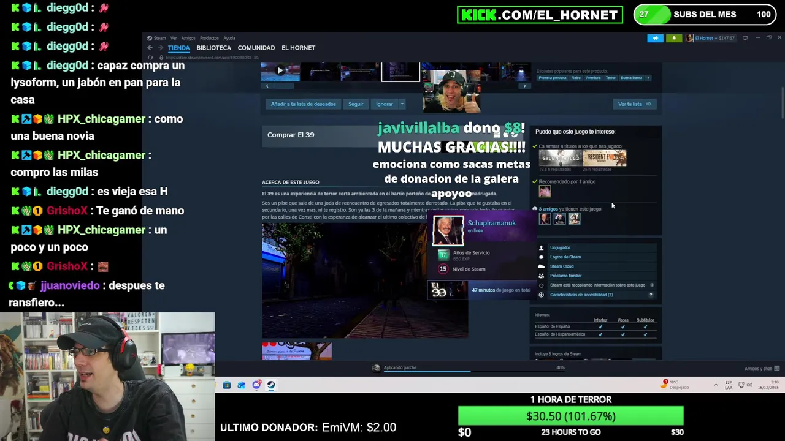Screen dimensions: 785x441
Task: Play the game trailer video thumbnail
Action: [x=280, y=71]
